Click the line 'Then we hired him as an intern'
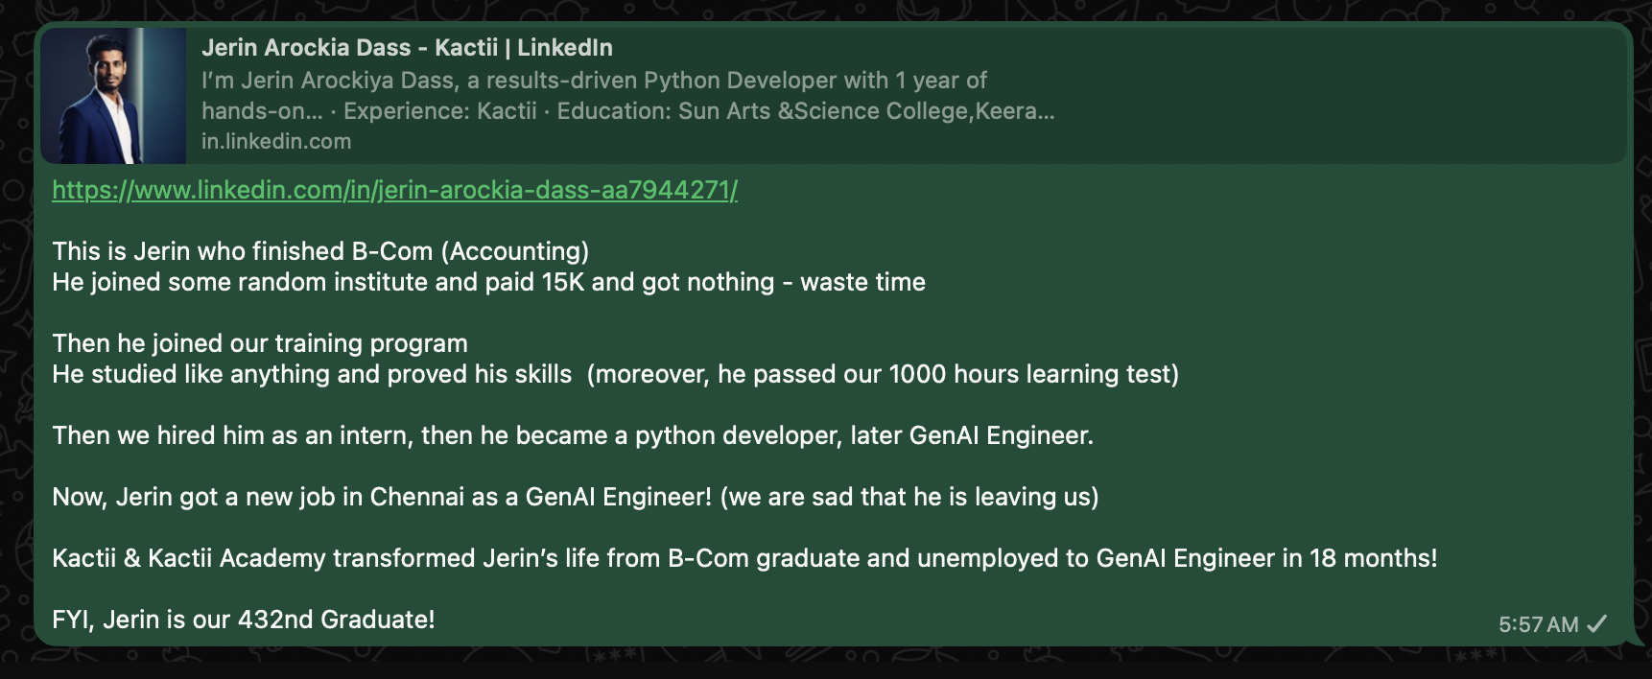This screenshot has width=1652, height=679. (573, 435)
